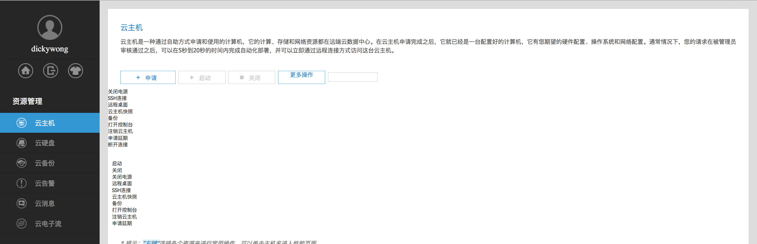Choose 打开控制台 in the list starting with 启动

pos(124,210)
